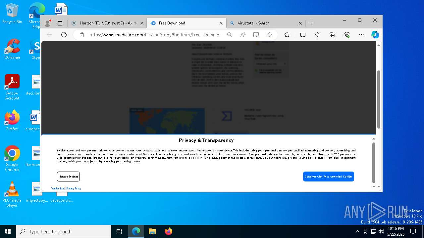Open the network tray icon
Image resolution: width=424 pixels, height=238 pixels.
(x=373, y=231)
